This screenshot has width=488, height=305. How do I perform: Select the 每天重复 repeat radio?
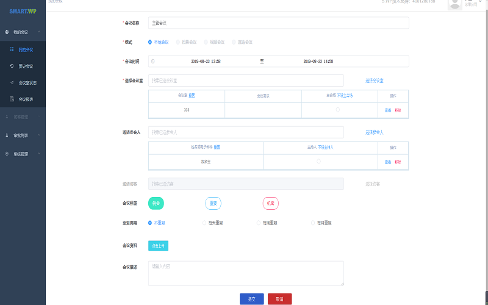[204, 223]
